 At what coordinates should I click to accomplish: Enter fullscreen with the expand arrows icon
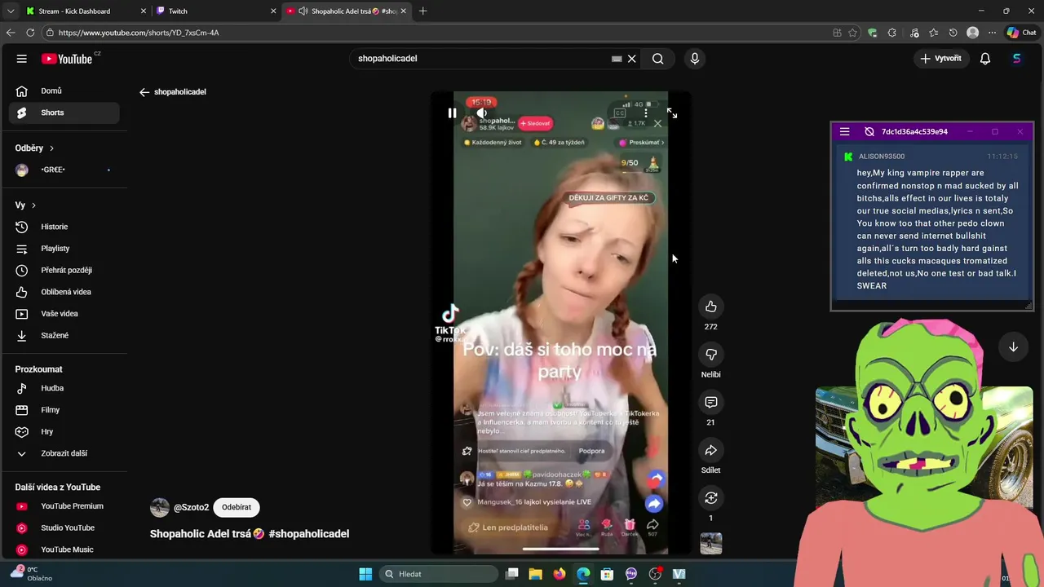[672, 113]
